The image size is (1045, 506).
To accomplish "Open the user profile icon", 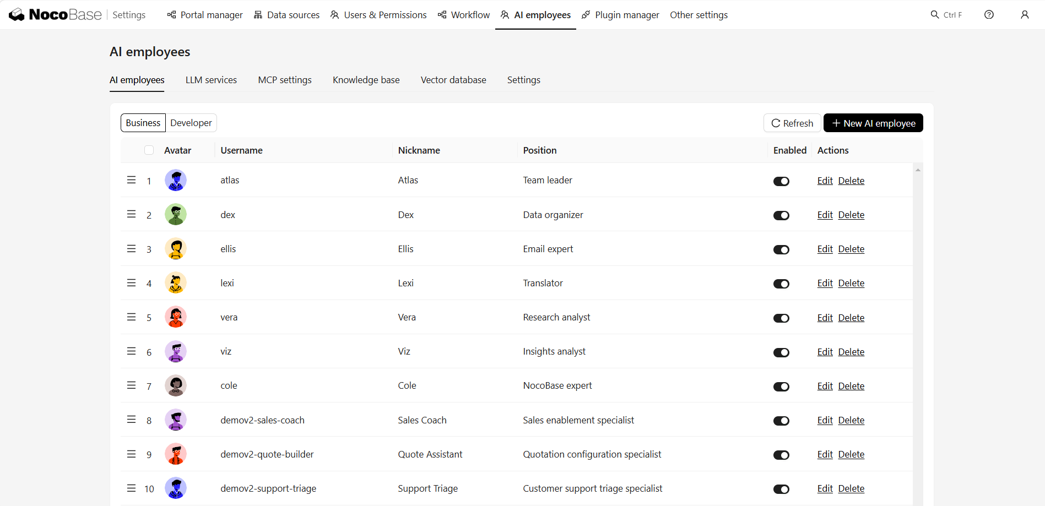I will [x=1025, y=15].
